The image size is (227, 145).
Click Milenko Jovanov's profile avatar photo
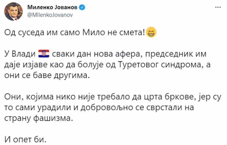pyautogui.click(x=14, y=11)
